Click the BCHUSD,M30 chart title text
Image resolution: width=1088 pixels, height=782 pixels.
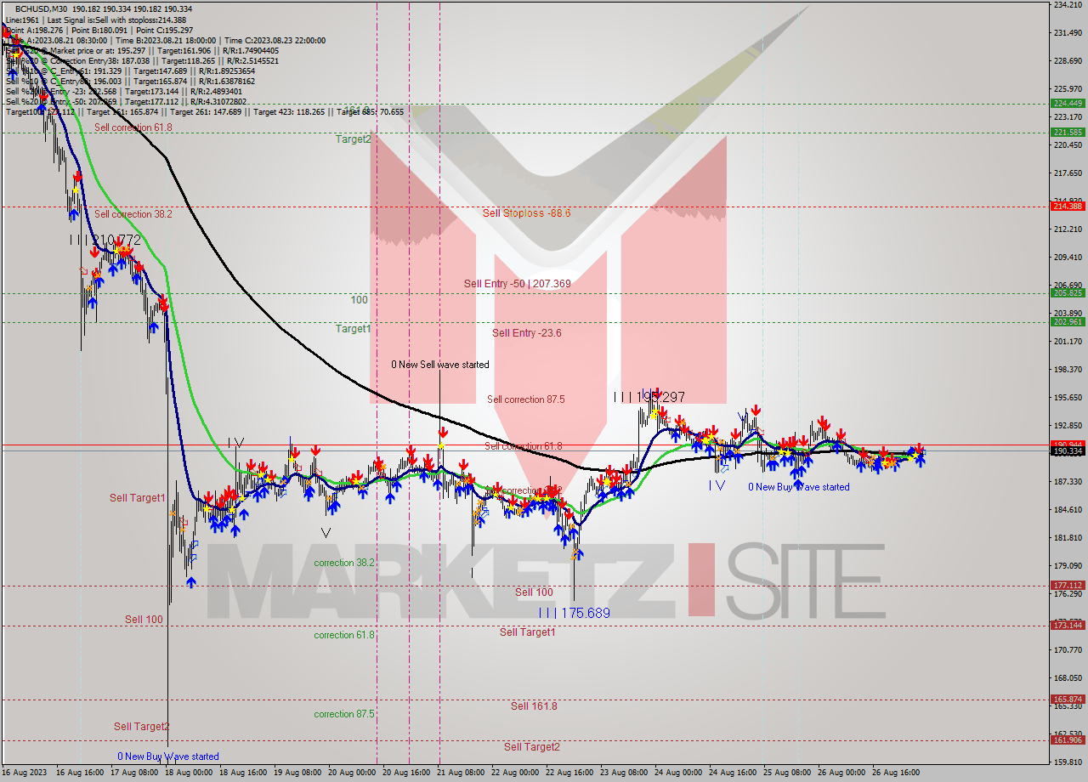41,8
